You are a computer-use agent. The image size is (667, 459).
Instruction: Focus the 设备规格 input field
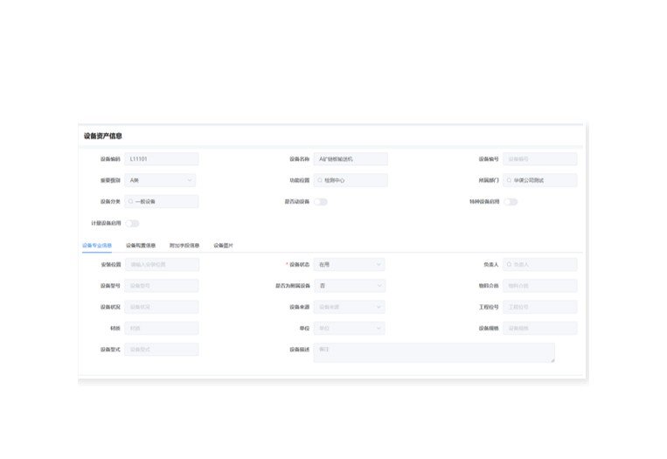pyautogui.click(x=540, y=329)
